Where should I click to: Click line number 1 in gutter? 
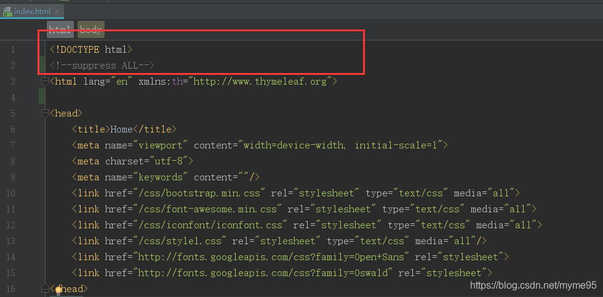pos(13,50)
